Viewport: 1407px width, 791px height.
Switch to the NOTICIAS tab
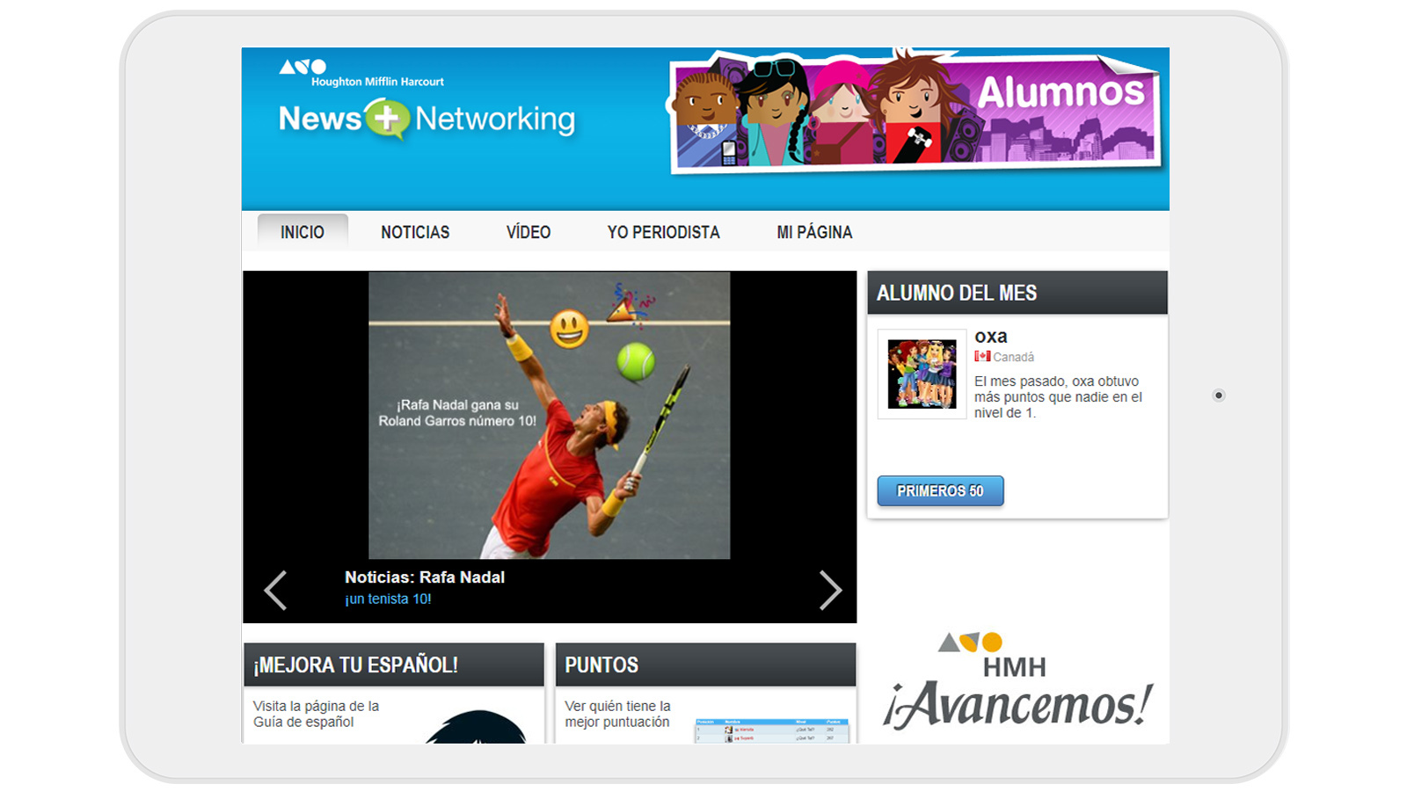[414, 232]
